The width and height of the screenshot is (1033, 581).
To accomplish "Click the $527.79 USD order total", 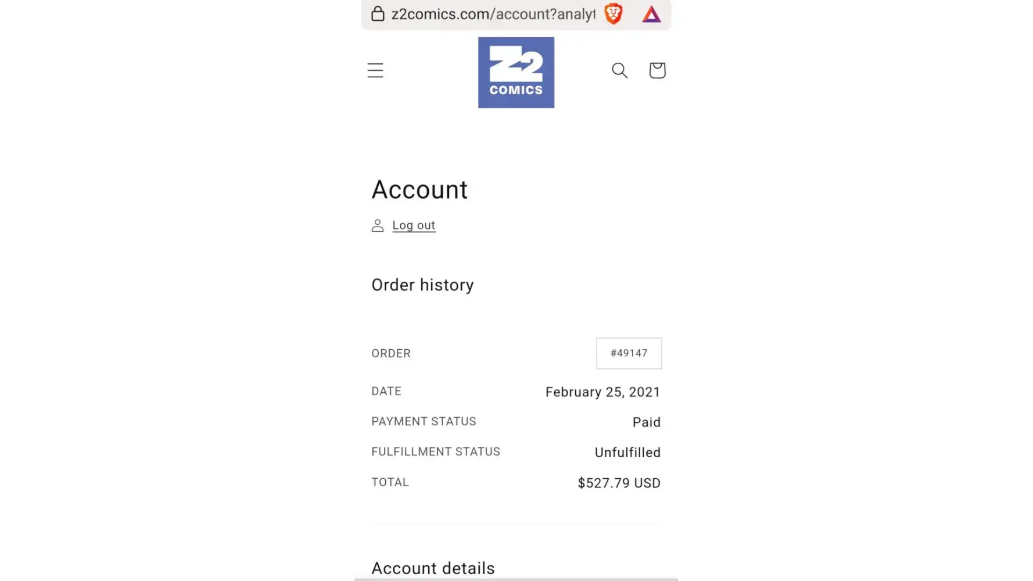I will (x=619, y=483).
